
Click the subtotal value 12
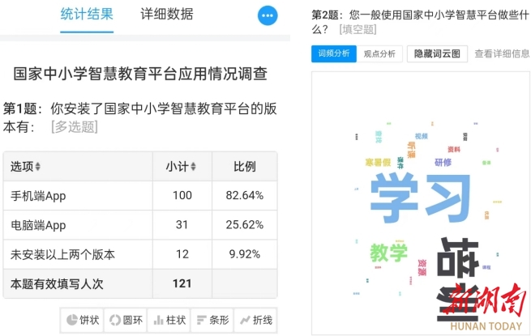click(x=182, y=254)
